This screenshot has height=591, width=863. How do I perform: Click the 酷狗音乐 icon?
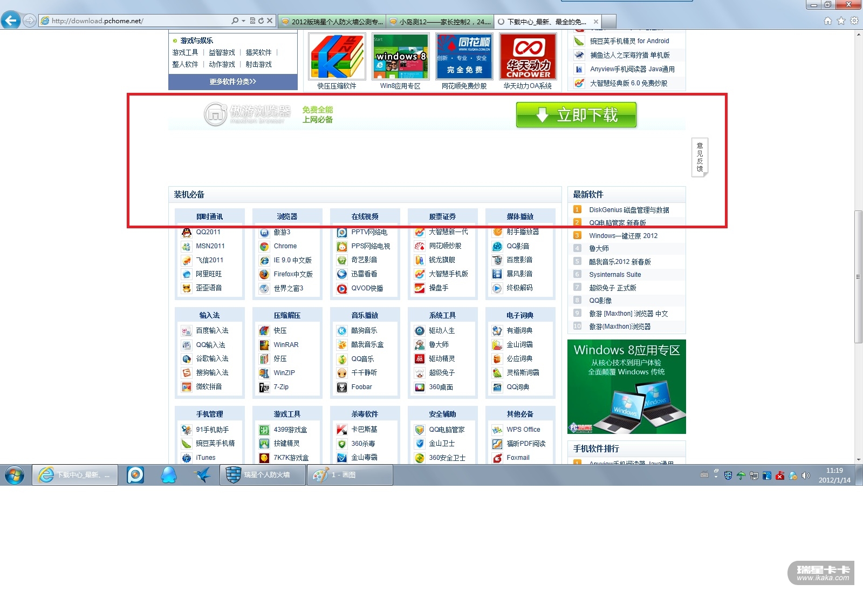(342, 331)
